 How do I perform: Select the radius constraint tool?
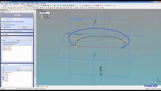(x=68, y=8)
